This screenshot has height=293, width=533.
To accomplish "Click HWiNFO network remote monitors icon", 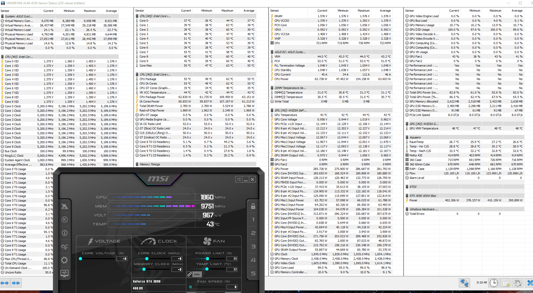I will (x=464, y=283).
